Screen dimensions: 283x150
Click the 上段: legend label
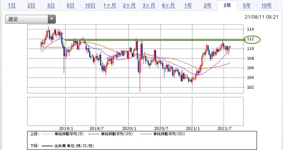(x=34, y=134)
